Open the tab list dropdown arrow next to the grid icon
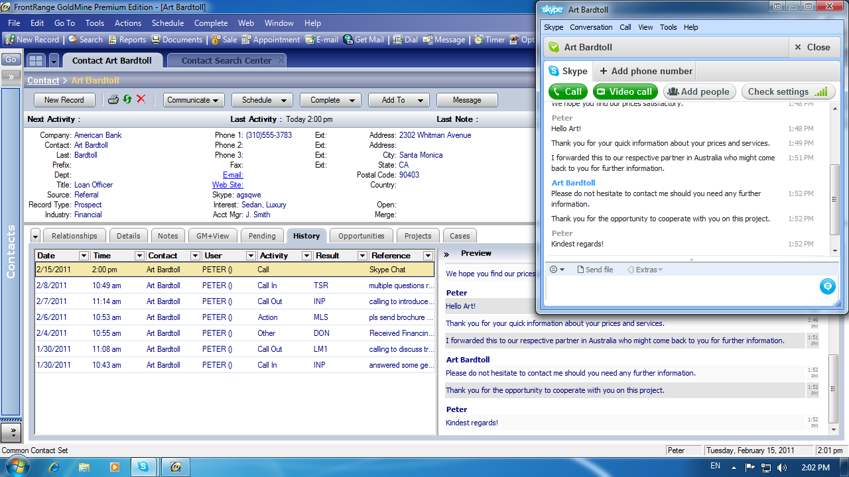 (x=54, y=60)
